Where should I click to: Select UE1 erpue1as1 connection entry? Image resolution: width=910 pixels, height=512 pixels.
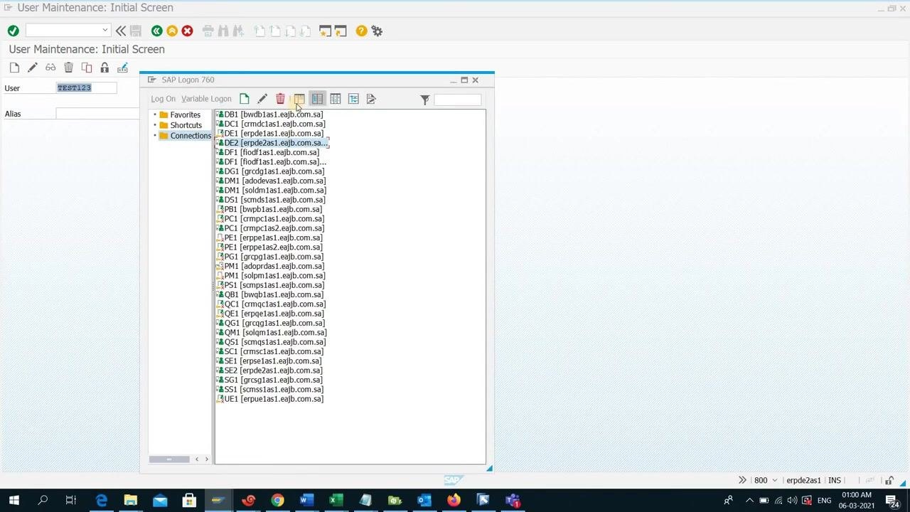(269, 399)
